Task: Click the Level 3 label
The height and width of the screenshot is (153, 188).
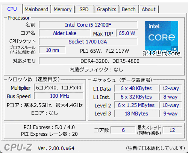Action: pos(103,114)
